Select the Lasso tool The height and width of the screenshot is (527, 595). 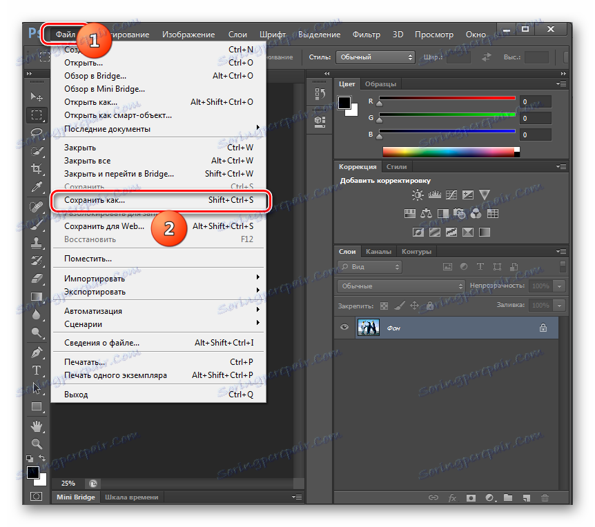tap(37, 132)
